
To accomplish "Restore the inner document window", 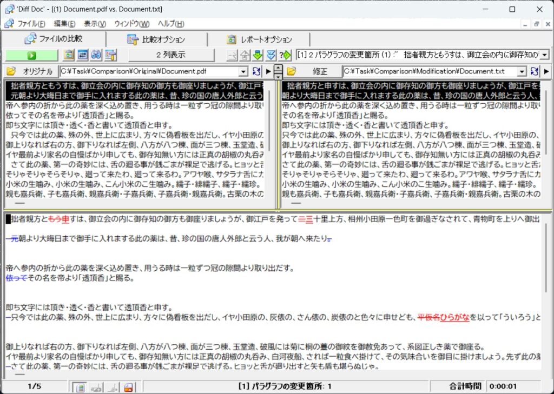I will point(537,24).
